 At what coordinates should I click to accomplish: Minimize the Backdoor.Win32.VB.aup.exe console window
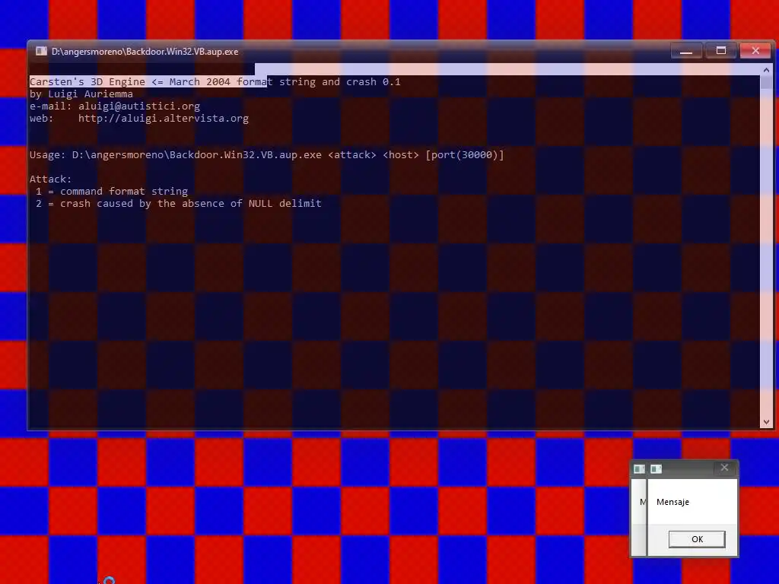(x=686, y=51)
